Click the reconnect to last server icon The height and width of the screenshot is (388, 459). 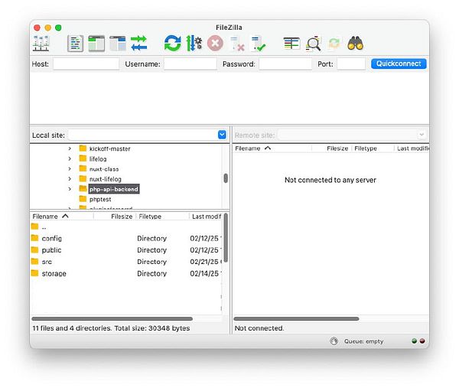click(x=259, y=44)
